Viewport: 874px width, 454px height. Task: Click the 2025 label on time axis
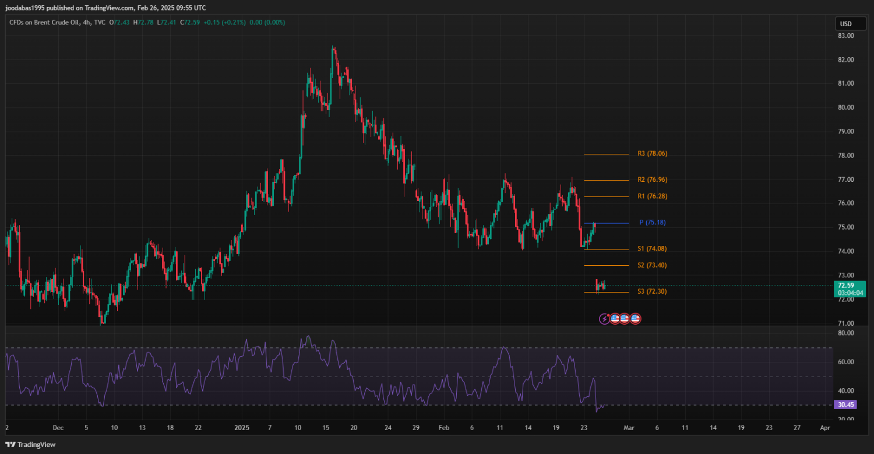click(x=241, y=427)
